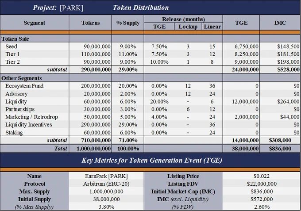Select the 'Tier 1' row label
Screen dimensions: 301x211
(12, 54)
